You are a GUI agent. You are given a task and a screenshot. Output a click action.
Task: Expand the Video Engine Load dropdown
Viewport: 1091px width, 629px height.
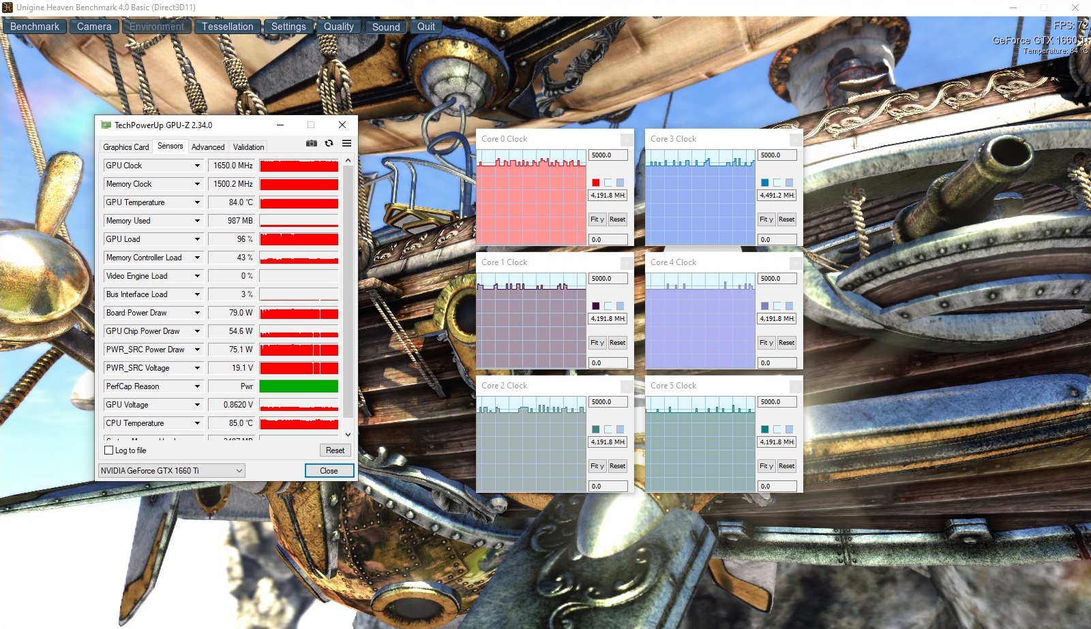point(197,276)
